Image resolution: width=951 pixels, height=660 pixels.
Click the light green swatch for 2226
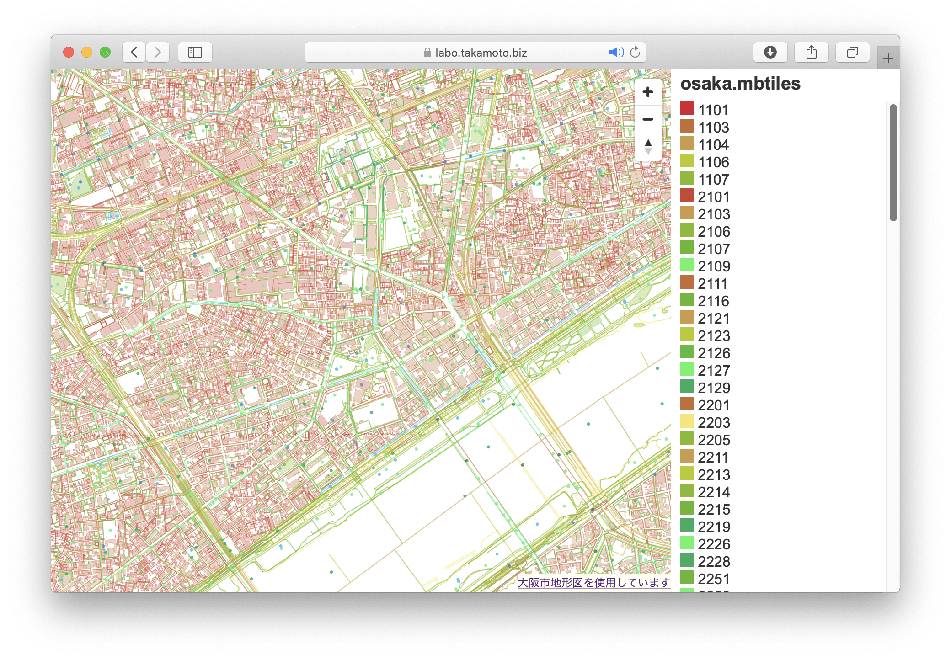[x=687, y=543]
